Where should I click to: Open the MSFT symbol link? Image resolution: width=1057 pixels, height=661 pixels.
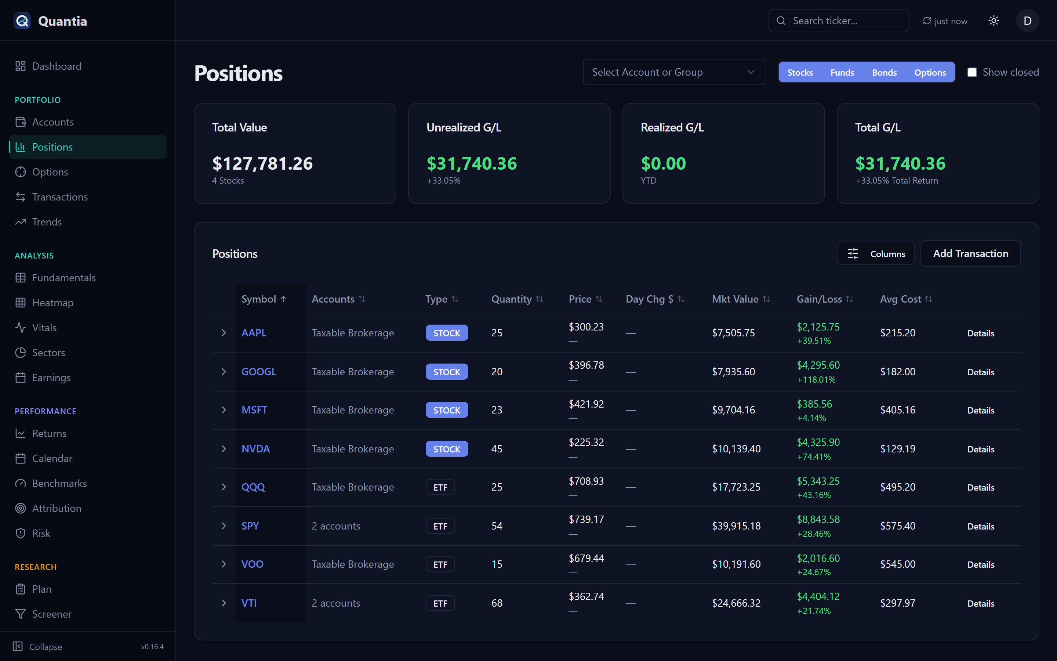pos(254,409)
